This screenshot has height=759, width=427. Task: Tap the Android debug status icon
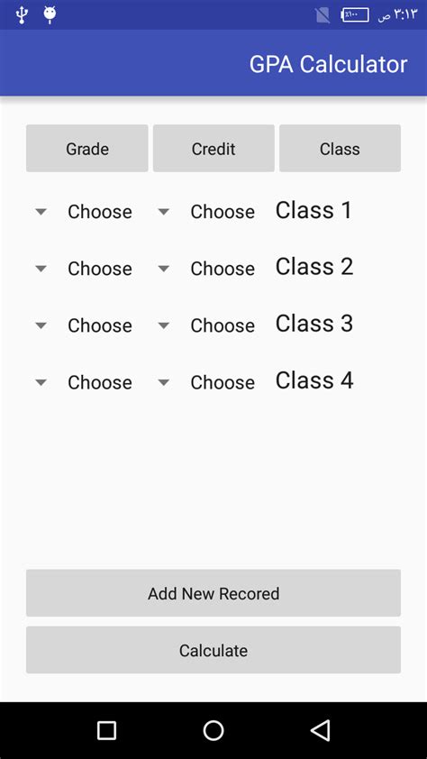(50, 14)
